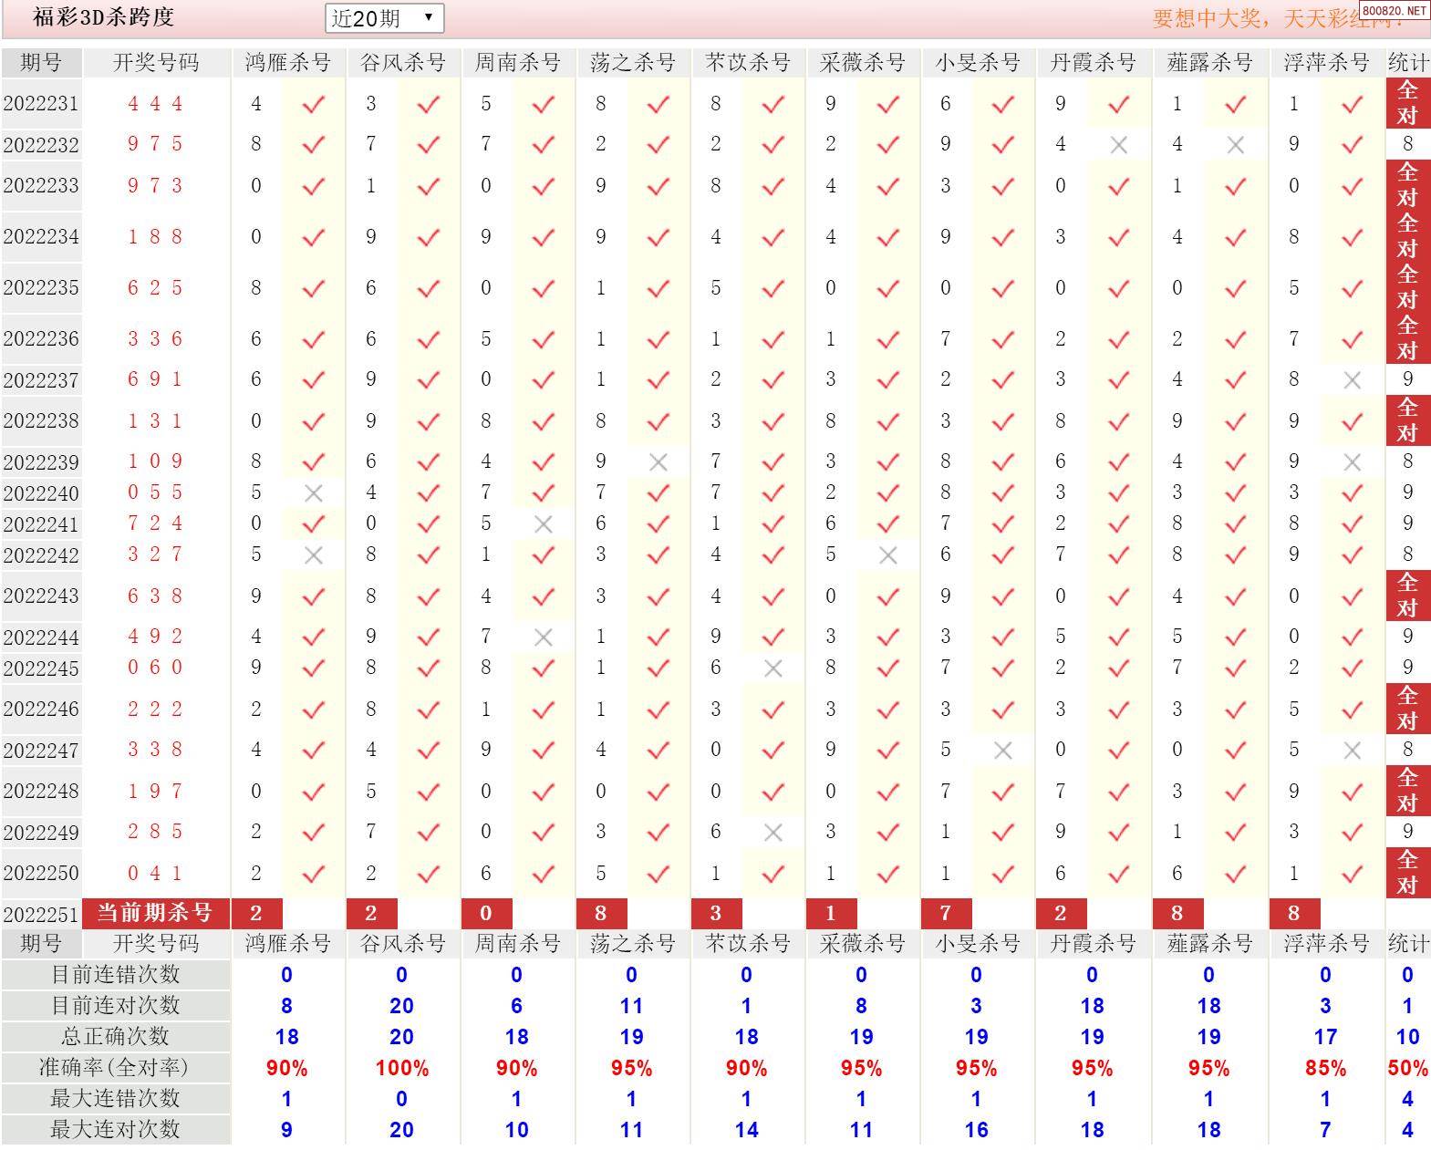Click the 全对 badge in row 2022243
1431x1150 pixels.
click(1408, 596)
